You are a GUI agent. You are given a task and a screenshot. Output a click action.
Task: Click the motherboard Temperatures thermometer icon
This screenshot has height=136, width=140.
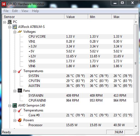(20, 71)
